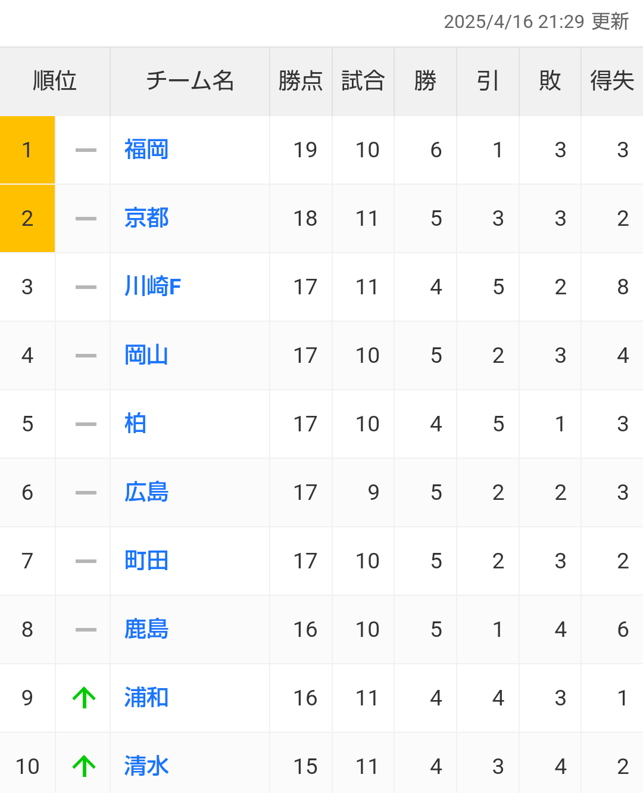Viewport: 643px width, 793px height.
Task: Click the 勝点 column header
Action: (301, 81)
